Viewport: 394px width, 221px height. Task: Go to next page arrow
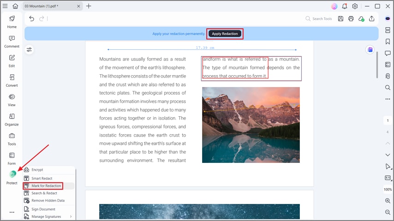coord(388,155)
